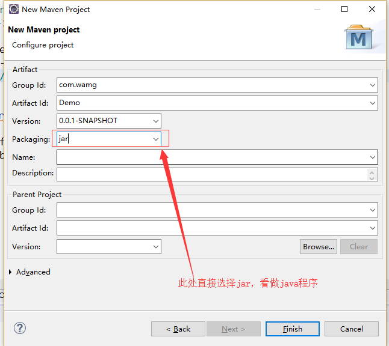
Task: Maximize the New Maven Project dialog
Action: point(344,9)
